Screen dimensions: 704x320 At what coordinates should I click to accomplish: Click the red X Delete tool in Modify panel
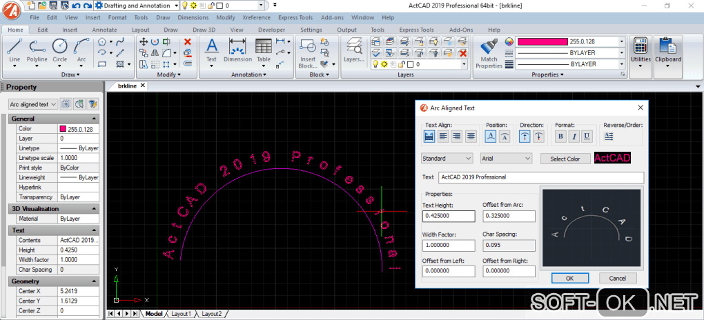[188, 42]
